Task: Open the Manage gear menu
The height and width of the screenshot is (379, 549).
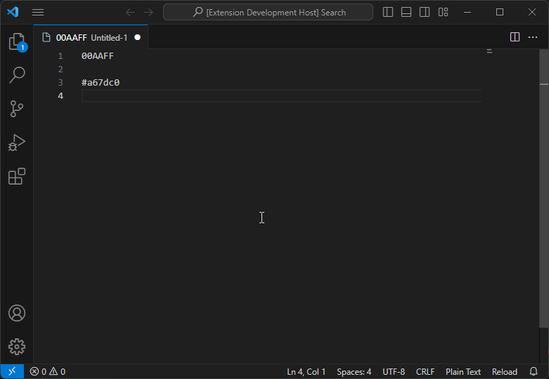Action: [17, 346]
